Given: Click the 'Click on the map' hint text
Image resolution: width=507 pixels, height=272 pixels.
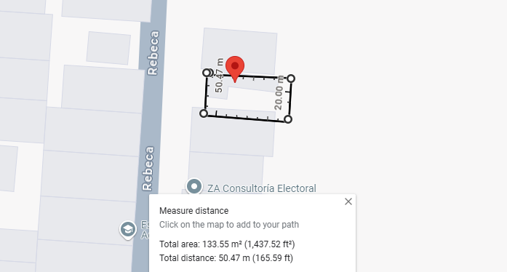Looking at the screenshot, I should [x=229, y=225].
